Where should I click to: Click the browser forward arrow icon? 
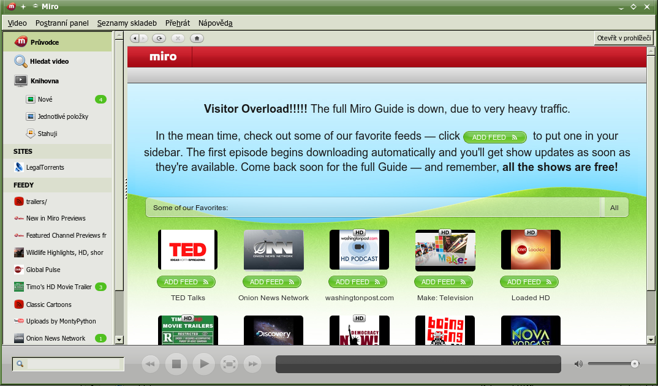click(143, 38)
